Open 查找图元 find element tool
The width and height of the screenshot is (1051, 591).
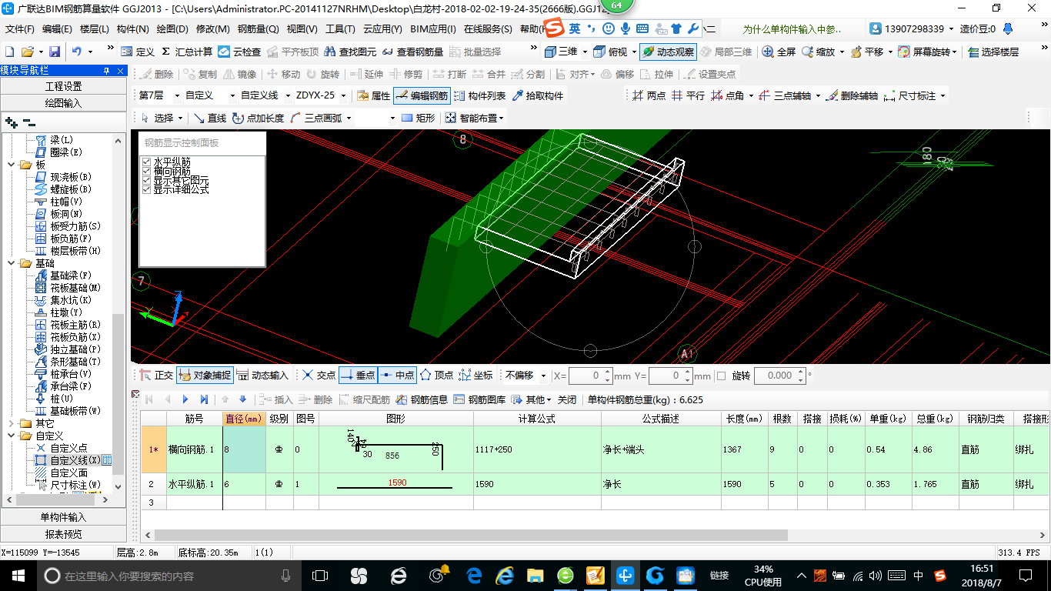(351, 52)
